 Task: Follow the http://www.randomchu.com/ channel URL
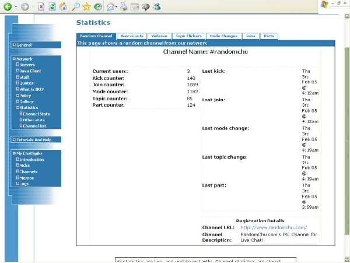click(274, 227)
